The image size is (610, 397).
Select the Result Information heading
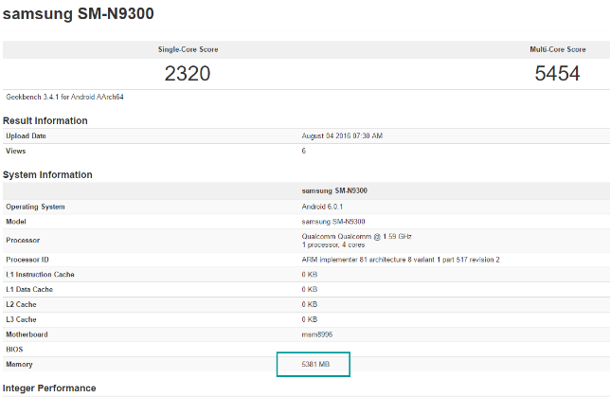[x=45, y=120]
